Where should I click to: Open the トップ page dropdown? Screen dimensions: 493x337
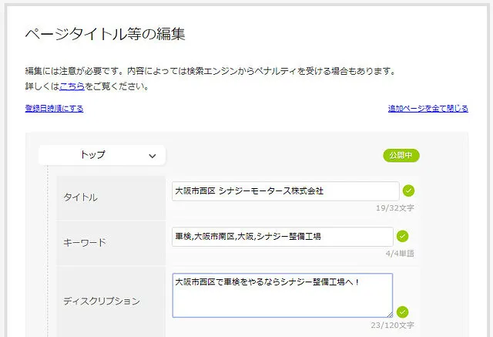(x=102, y=155)
